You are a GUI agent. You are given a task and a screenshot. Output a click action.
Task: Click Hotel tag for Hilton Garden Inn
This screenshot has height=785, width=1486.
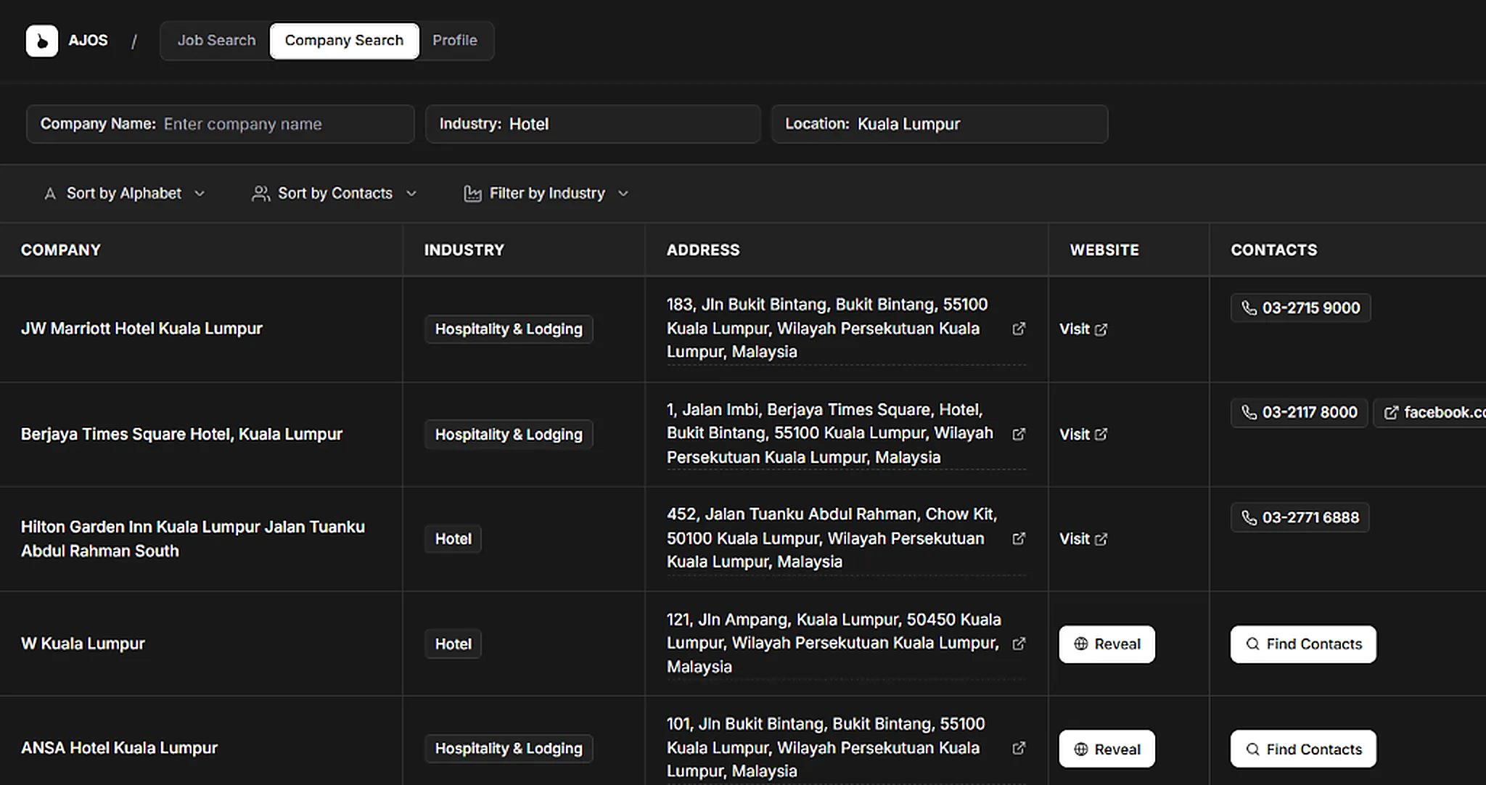tap(453, 539)
